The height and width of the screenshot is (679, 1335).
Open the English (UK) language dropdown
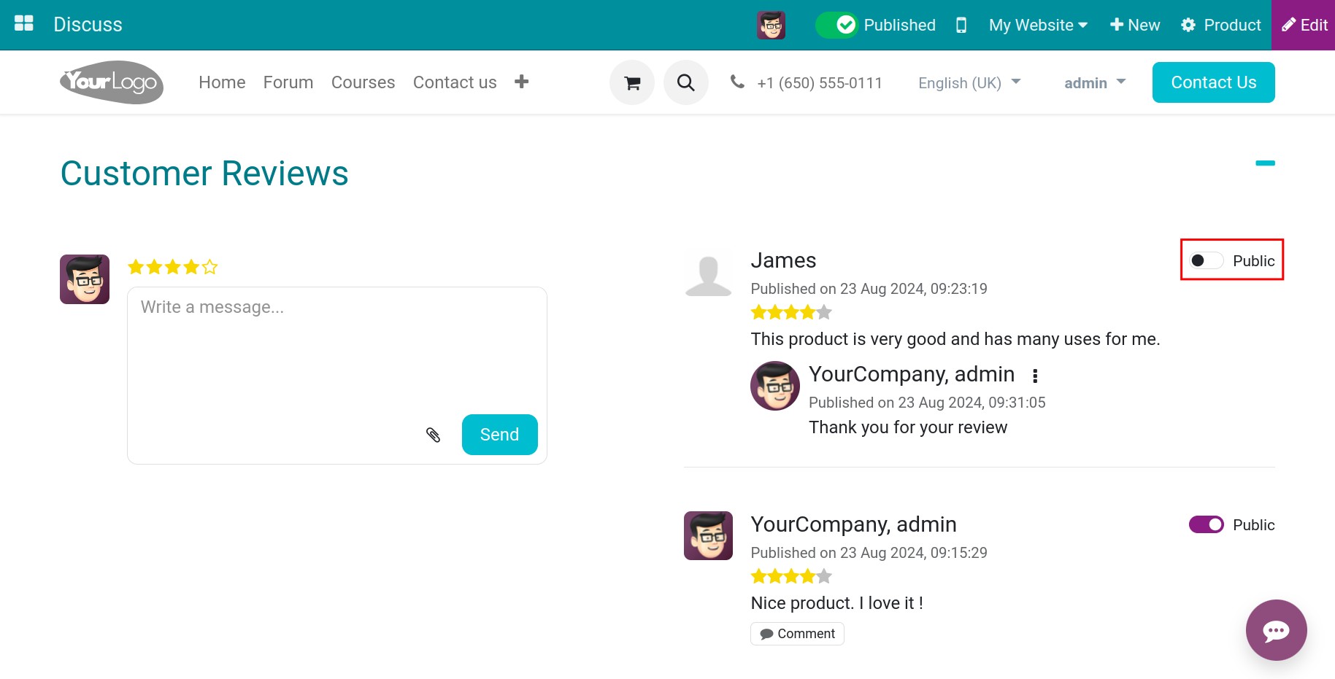coord(969,83)
